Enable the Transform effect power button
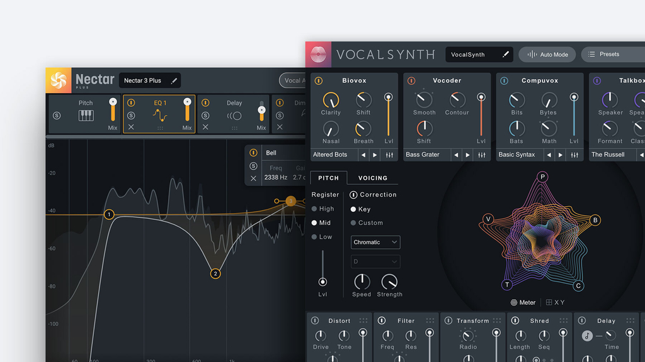645x362 pixels. pos(448,321)
